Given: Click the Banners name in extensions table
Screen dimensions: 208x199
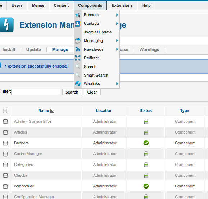Looking at the screenshot, I should click(21, 143).
